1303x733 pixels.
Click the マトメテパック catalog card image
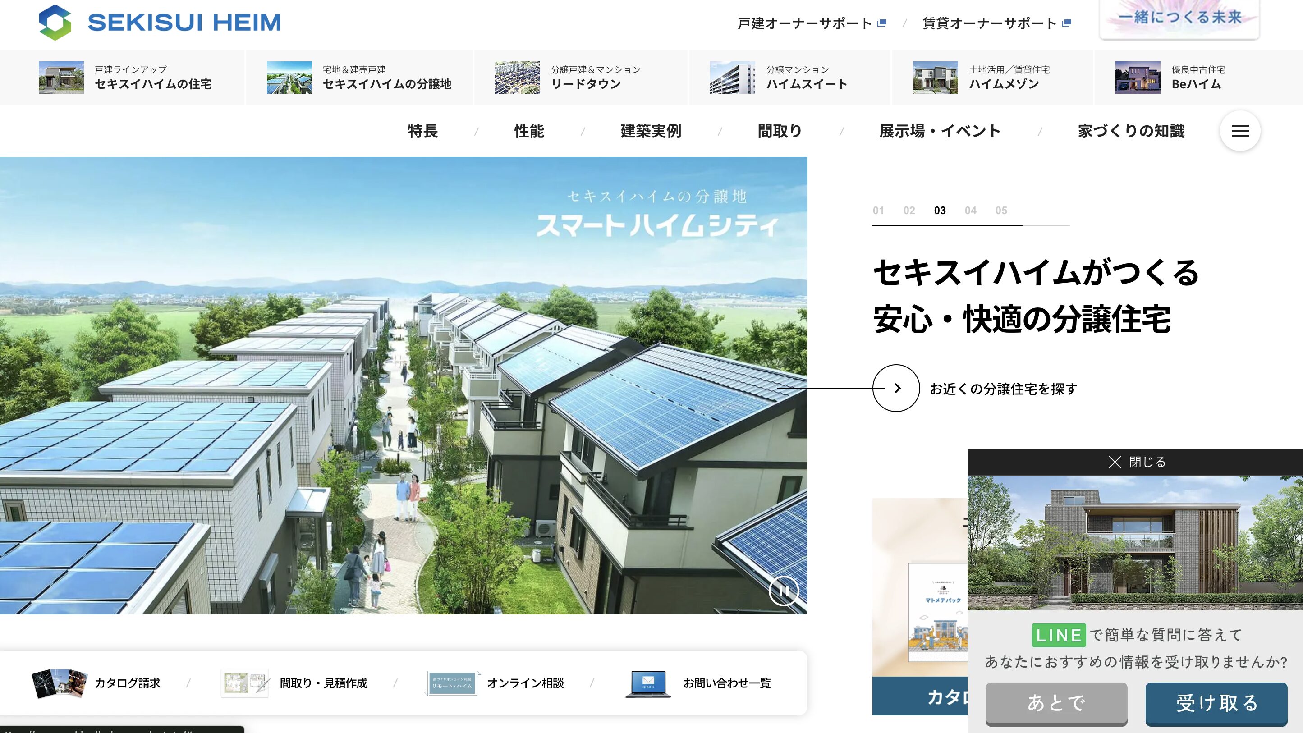(920, 587)
